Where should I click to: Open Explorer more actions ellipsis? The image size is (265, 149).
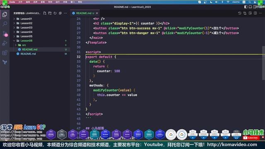pos(65,13)
